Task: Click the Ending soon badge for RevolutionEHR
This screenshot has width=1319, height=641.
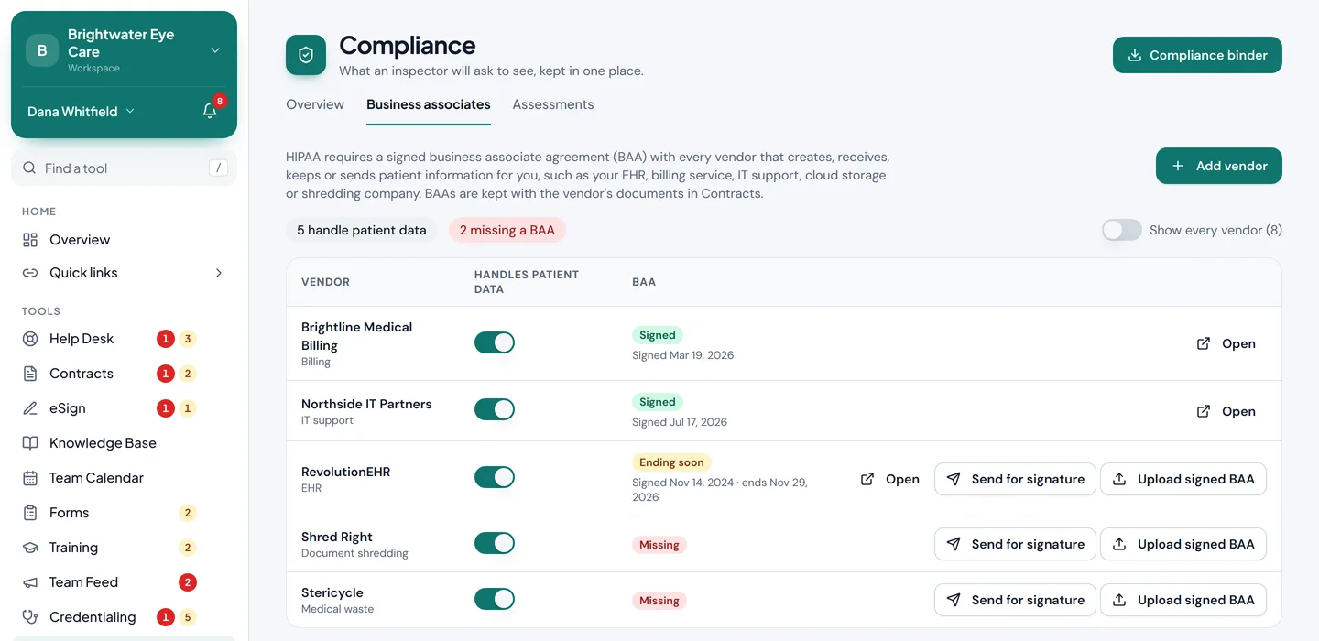Action: point(671,462)
